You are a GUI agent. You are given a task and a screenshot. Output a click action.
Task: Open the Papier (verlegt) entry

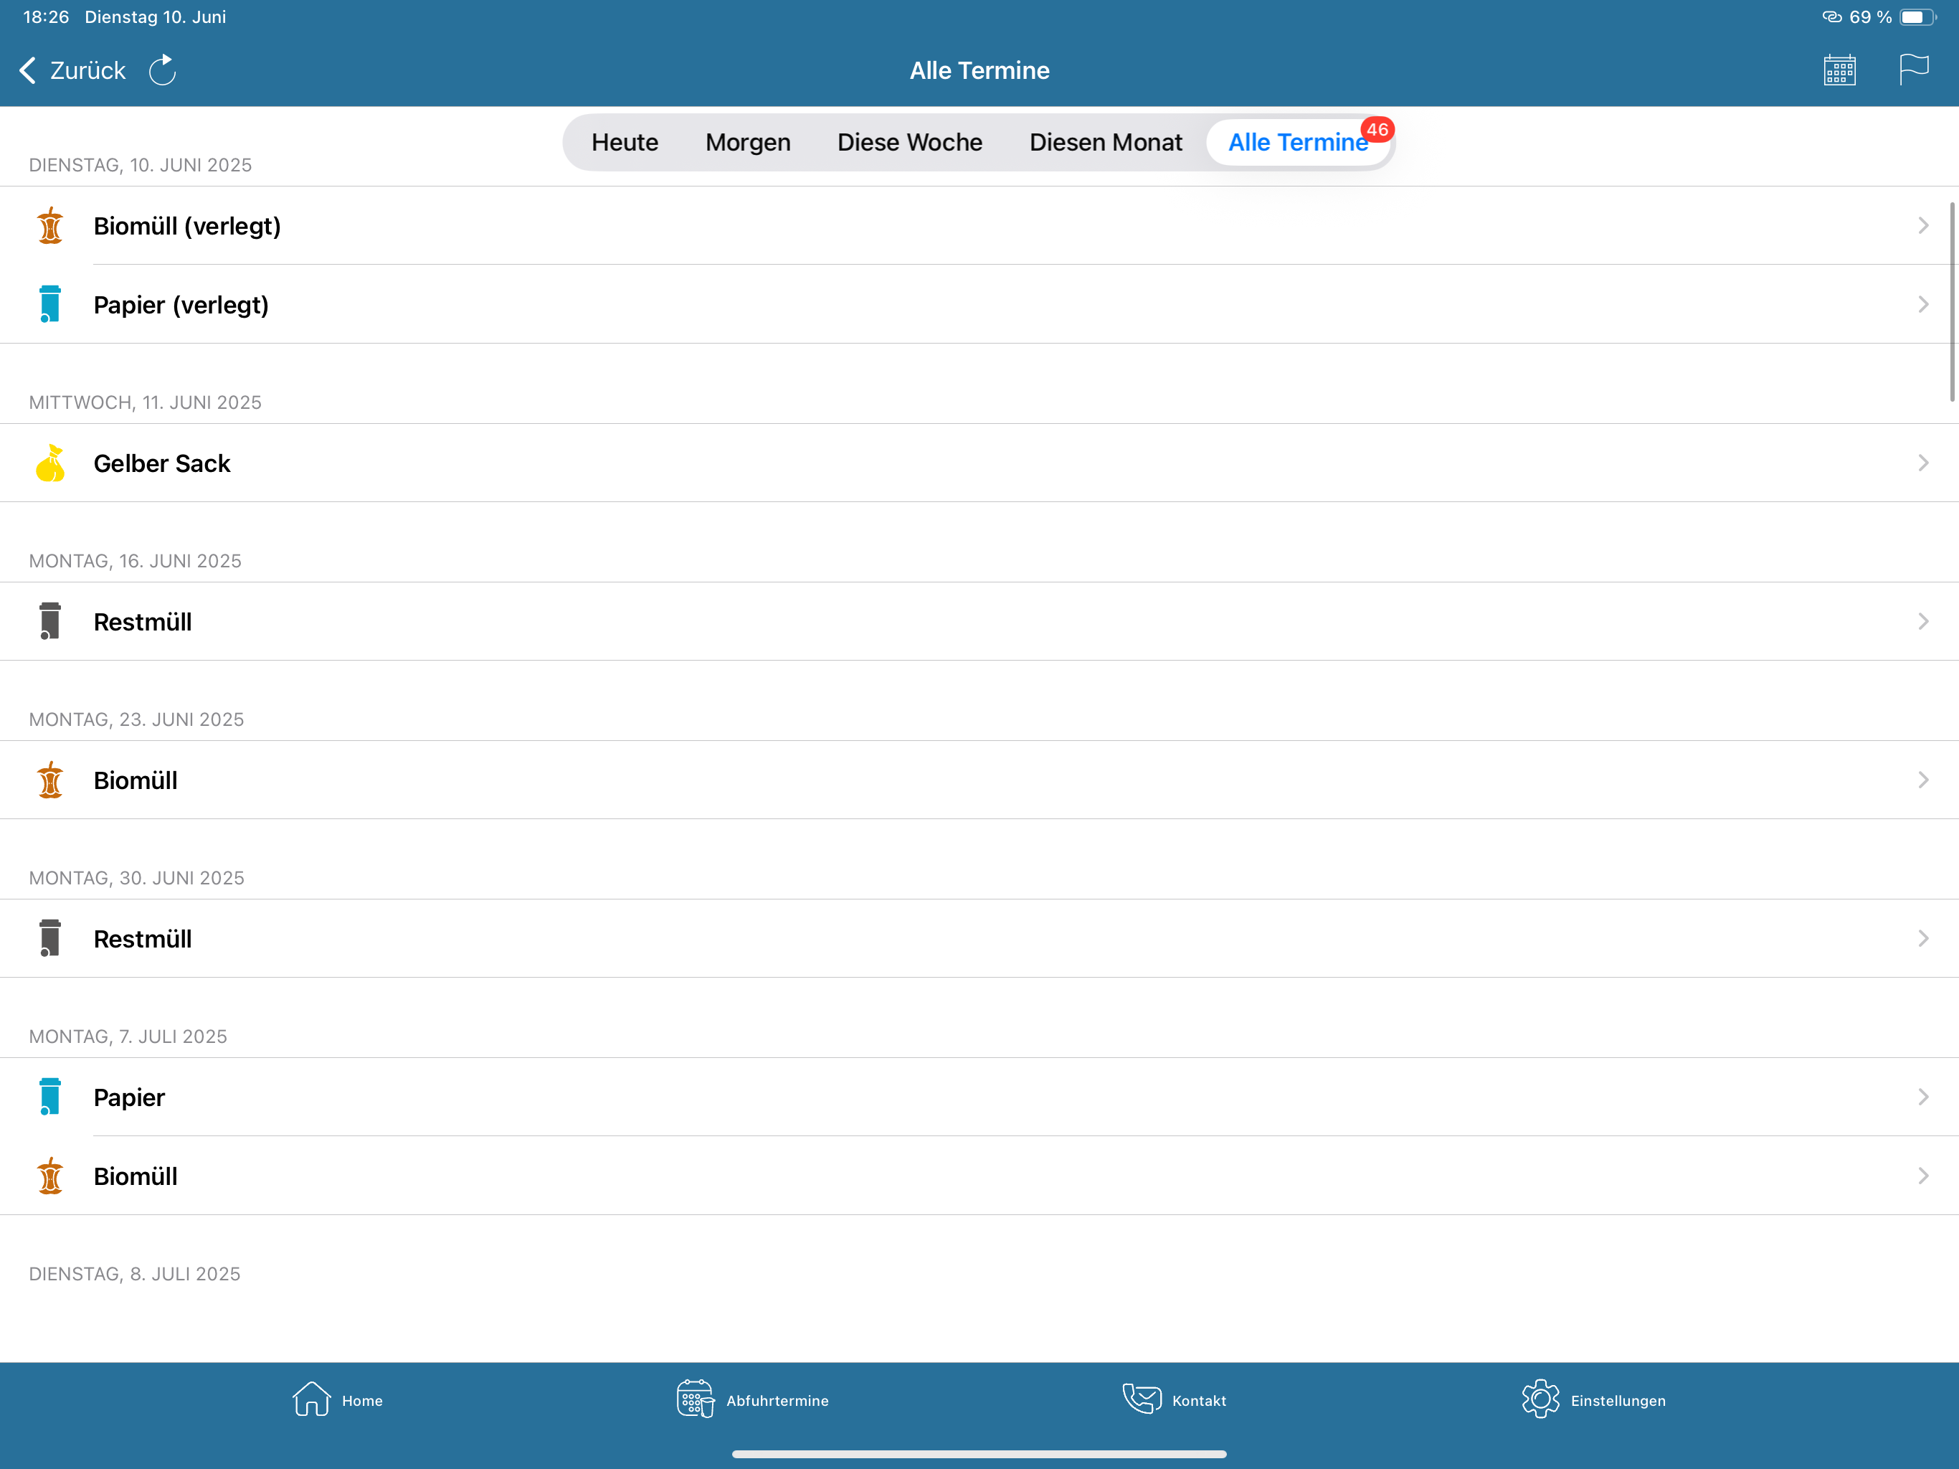click(979, 305)
